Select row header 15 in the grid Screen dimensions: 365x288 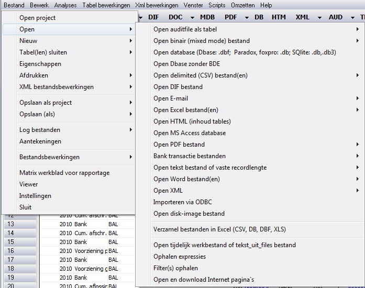click(11, 242)
